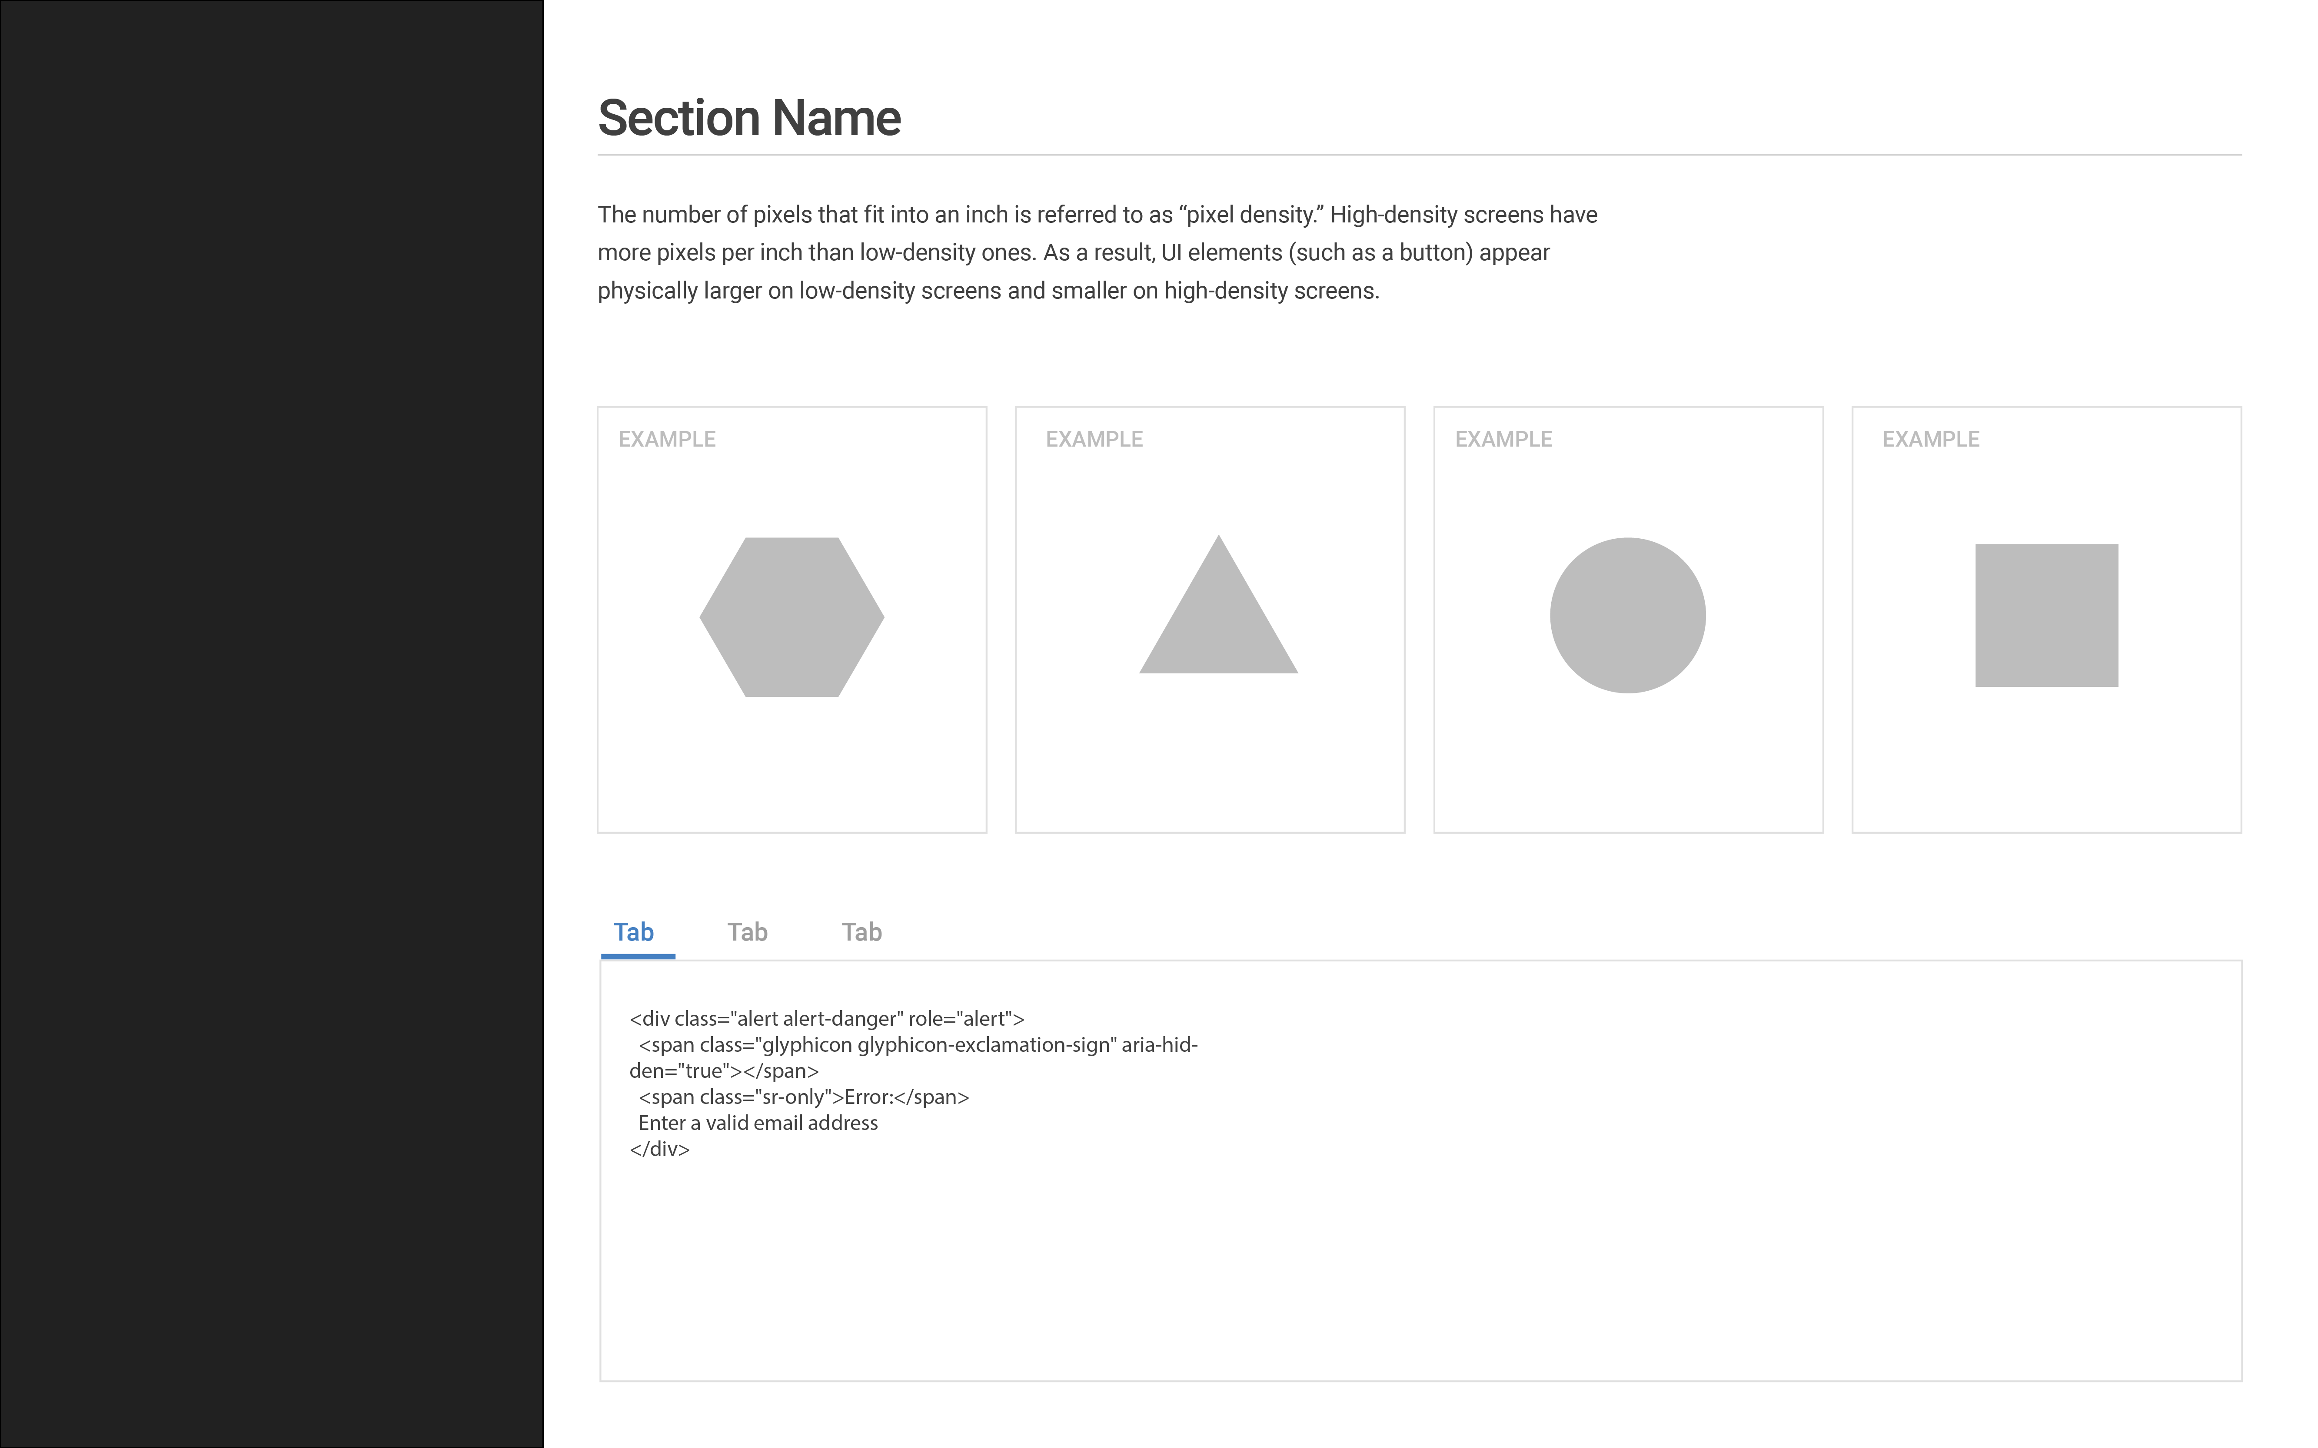Click the gray hexagon shape

(791, 617)
